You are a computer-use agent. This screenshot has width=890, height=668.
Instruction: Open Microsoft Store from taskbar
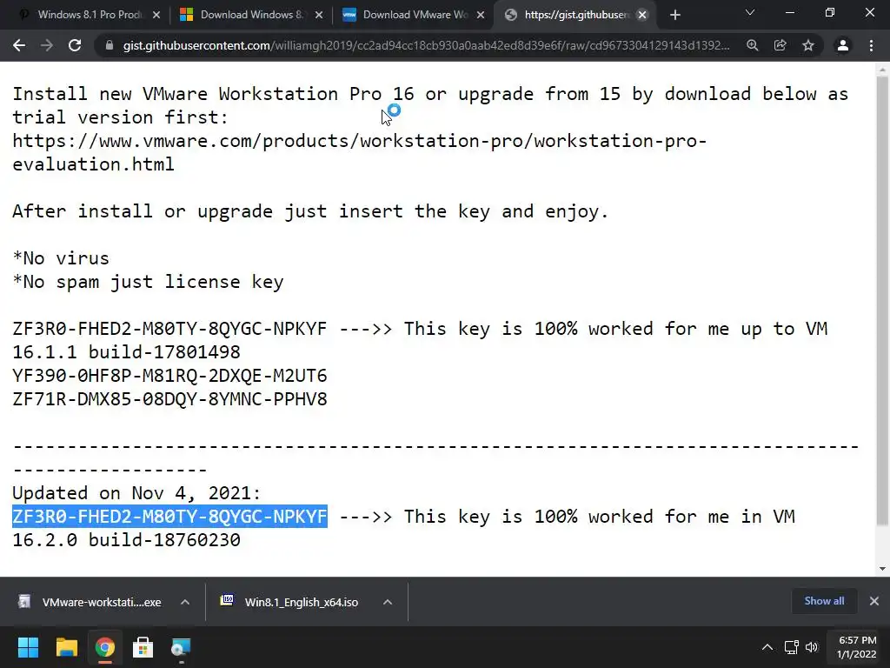coord(143,647)
